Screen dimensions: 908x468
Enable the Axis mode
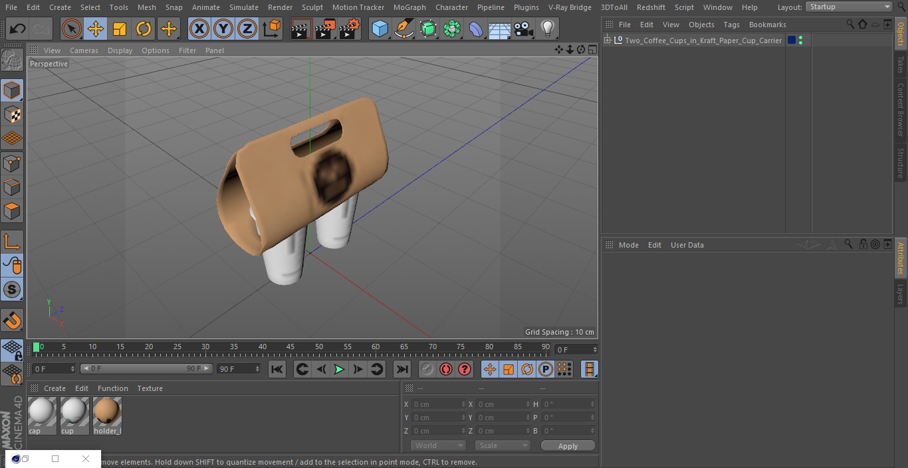pyautogui.click(x=12, y=242)
